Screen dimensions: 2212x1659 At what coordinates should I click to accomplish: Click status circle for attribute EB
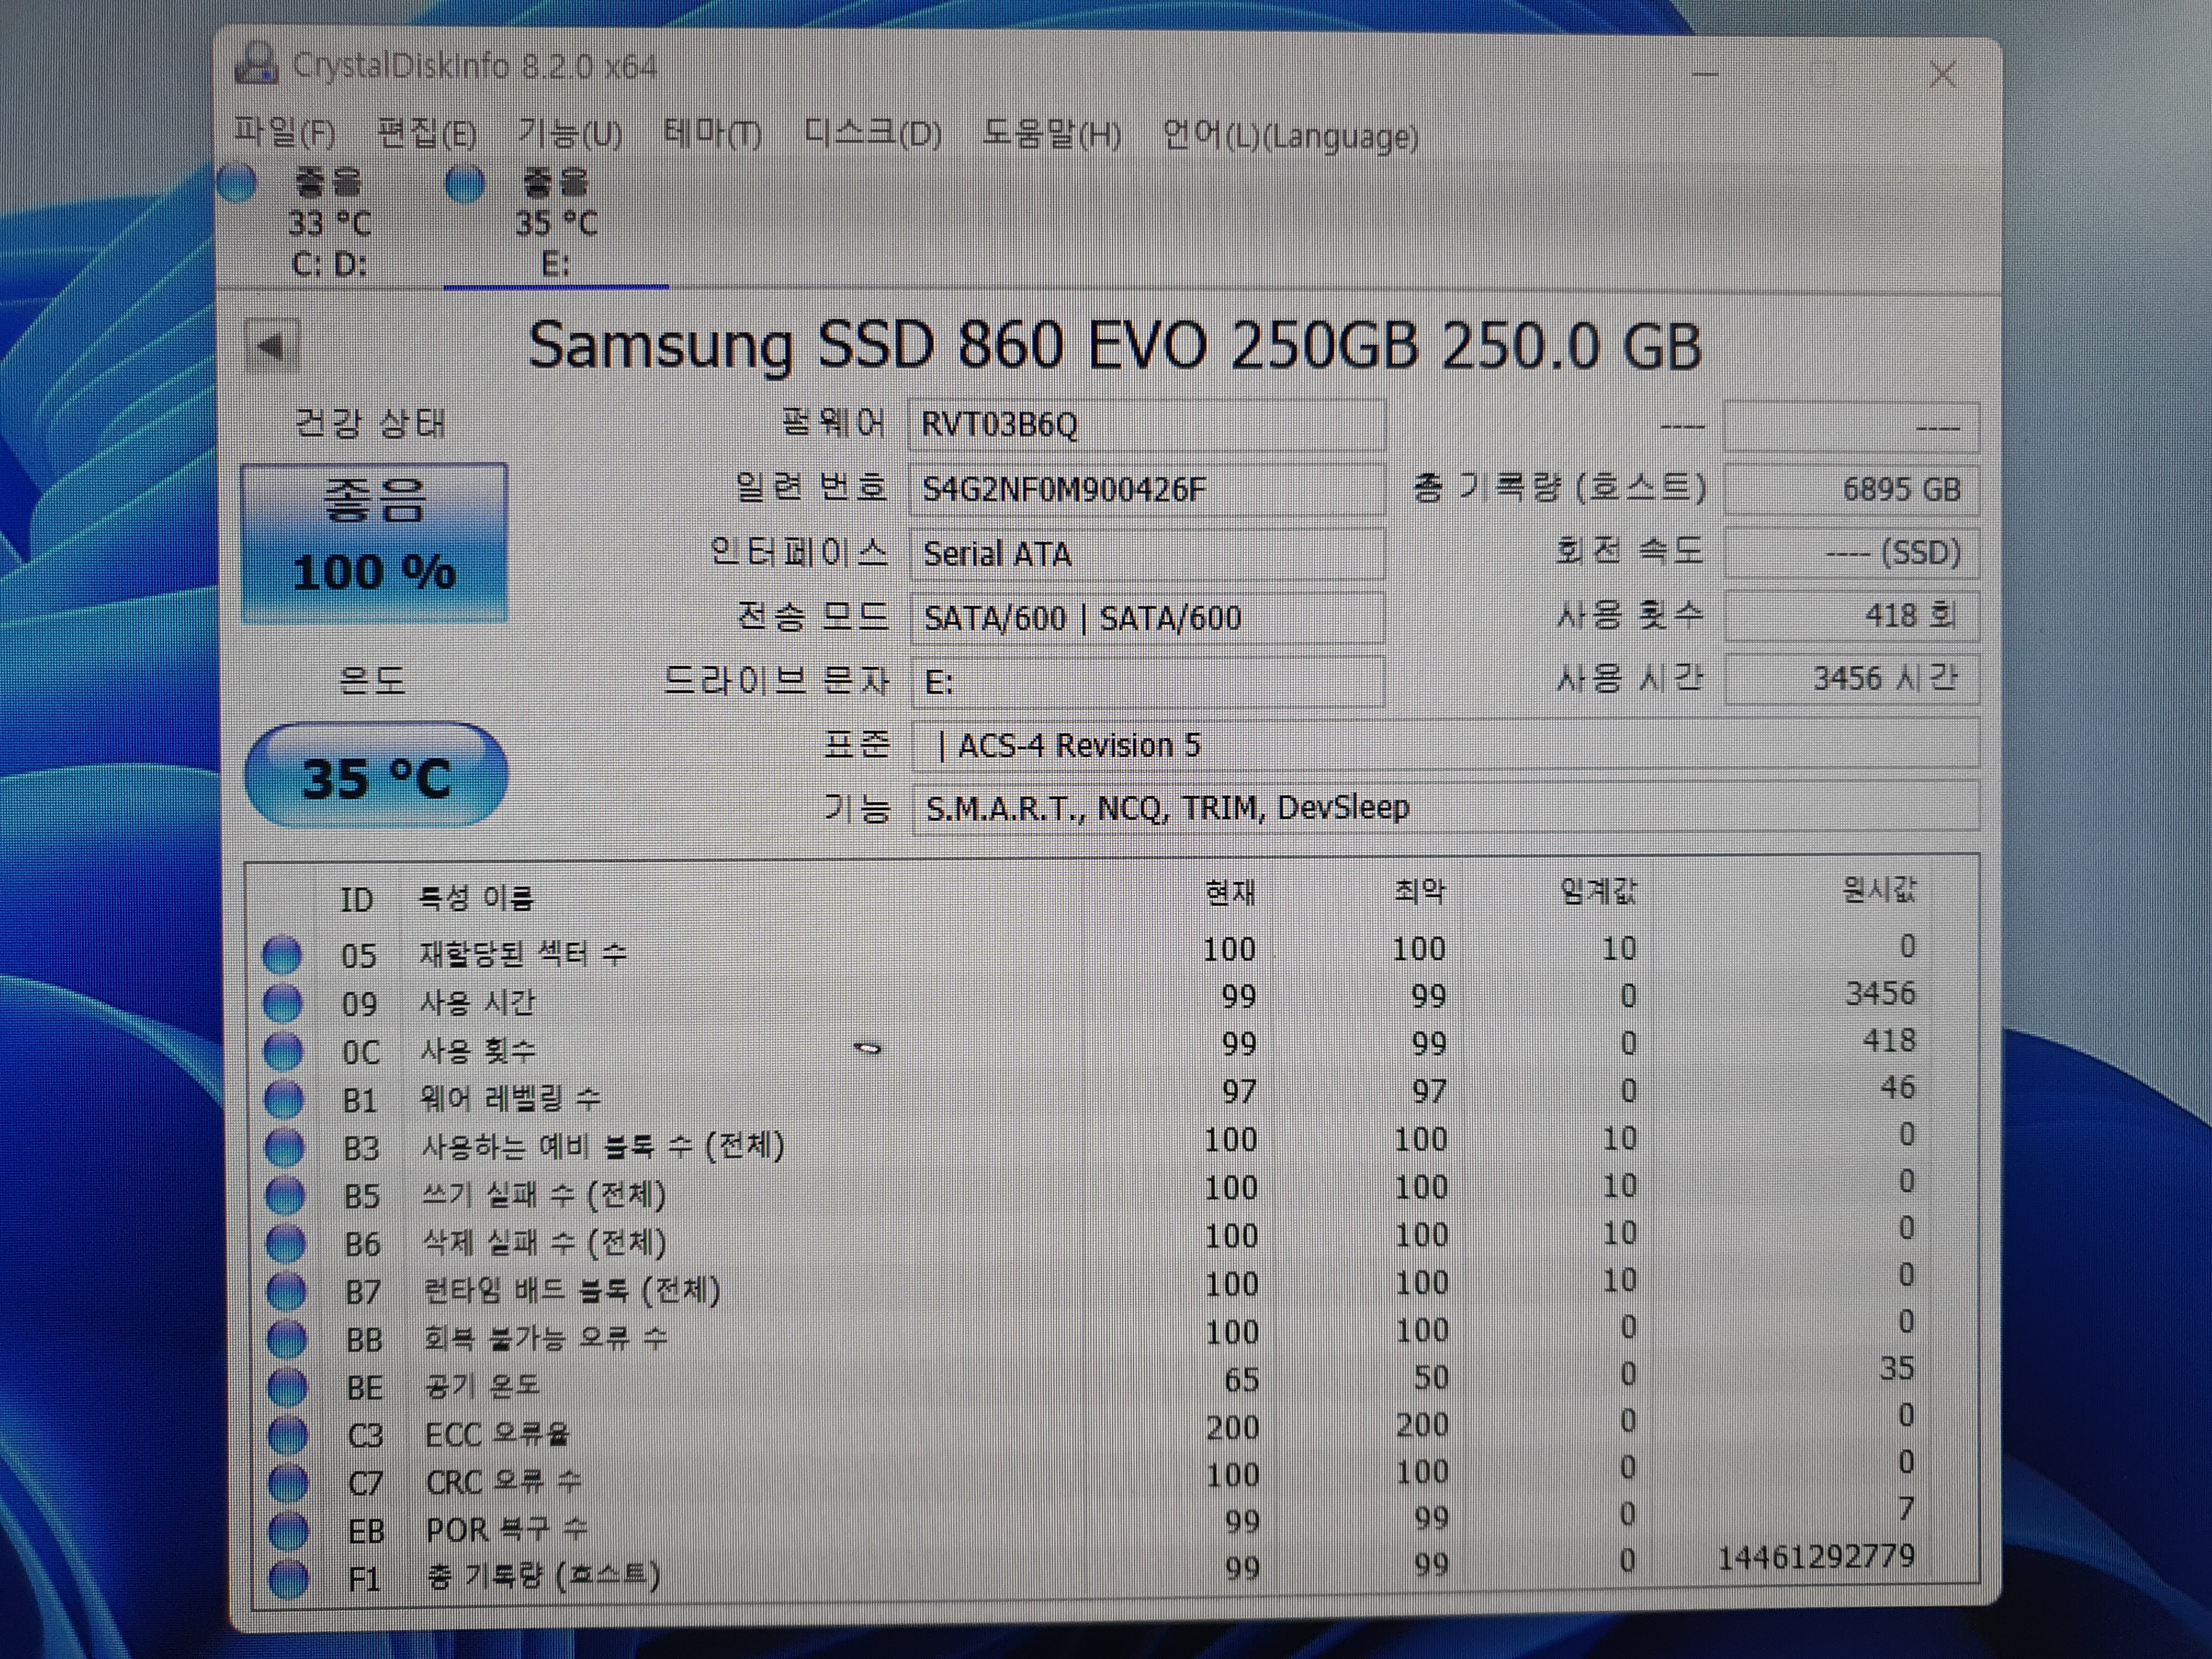pyautogui.click(x=289, y=1530)
